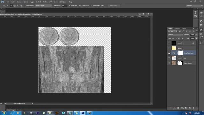Screen dimensions: 204x115
Task: Select the Subtract from Selection mode icon
Action: (x=18, y=6)
